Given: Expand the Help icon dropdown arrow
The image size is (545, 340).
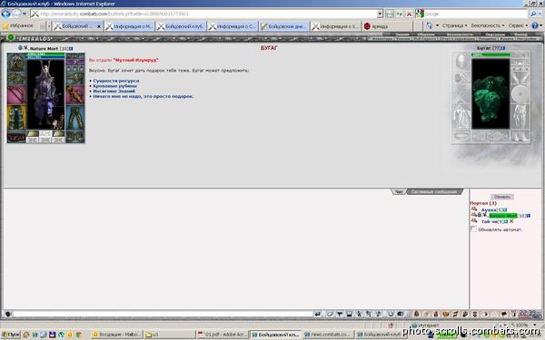Looking at the screenshot, I should [540, 25].
